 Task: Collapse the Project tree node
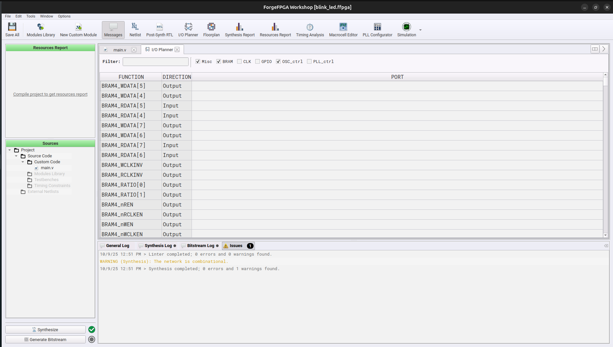10,150
